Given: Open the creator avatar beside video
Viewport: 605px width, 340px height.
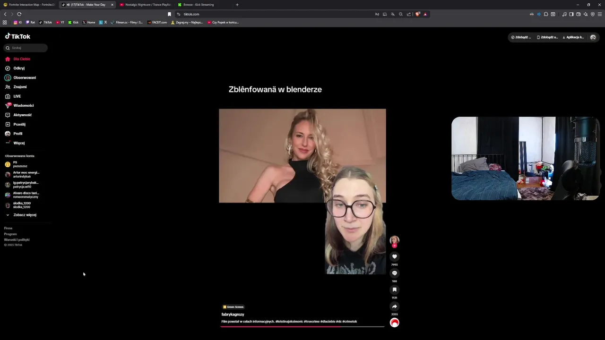Looking at the screenshot, I should 394,240.
